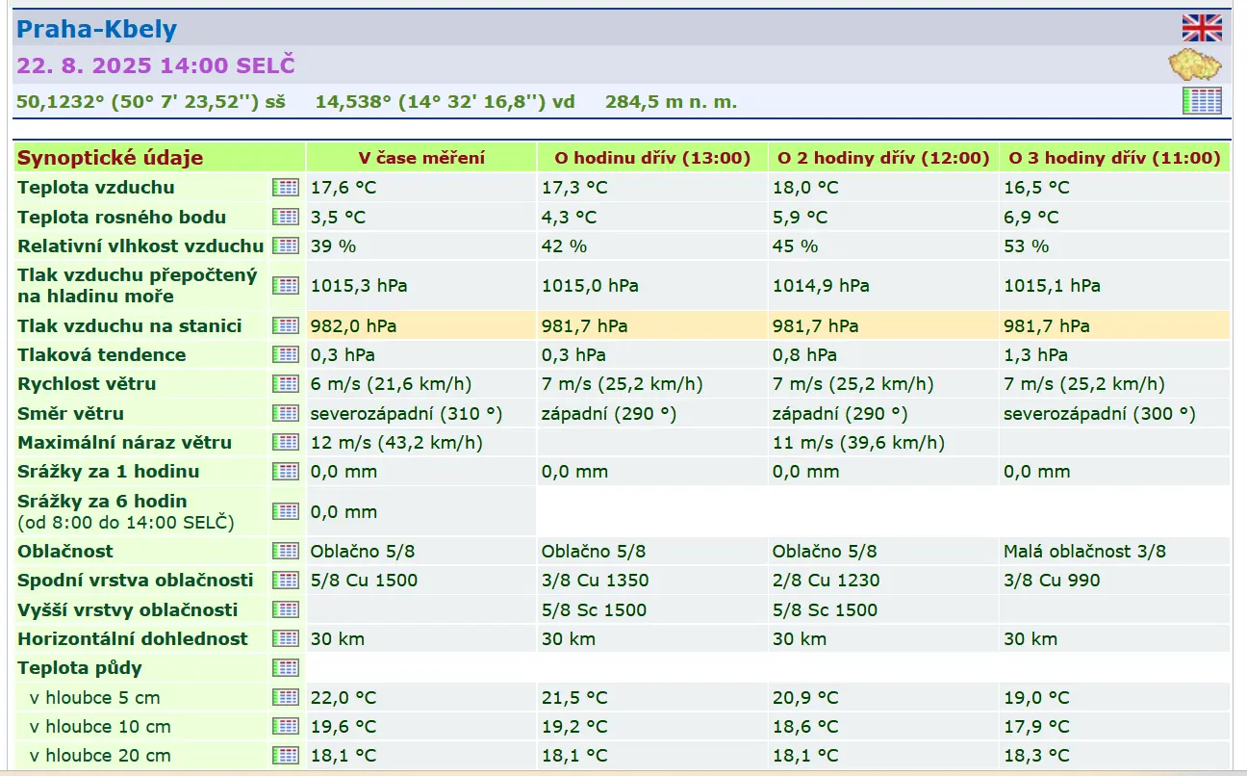
Task: Open table icon for Teplota rosného bodu
Action: coord(286,217)
